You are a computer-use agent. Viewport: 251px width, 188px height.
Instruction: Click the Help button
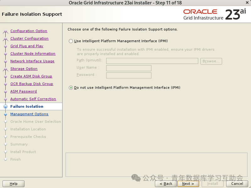click(14, 184)
